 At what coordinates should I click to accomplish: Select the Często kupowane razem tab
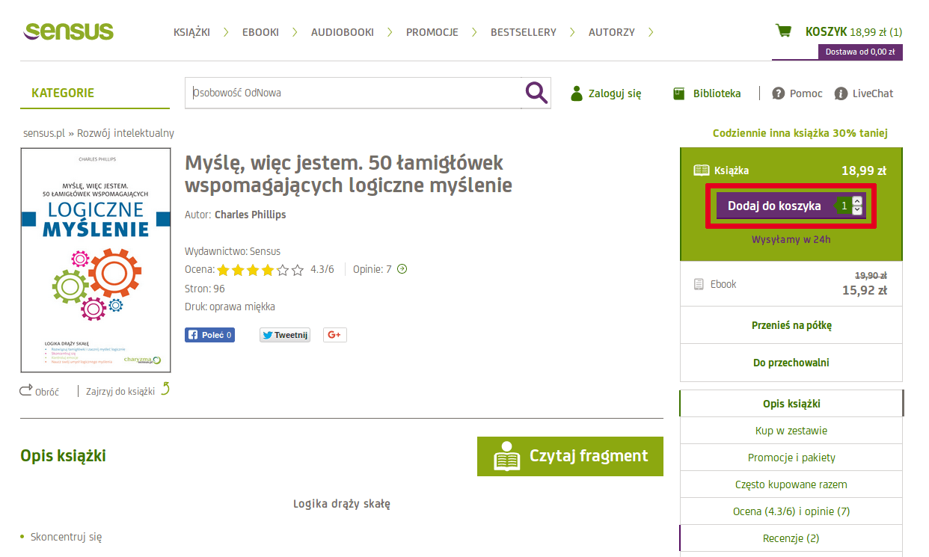791,484
